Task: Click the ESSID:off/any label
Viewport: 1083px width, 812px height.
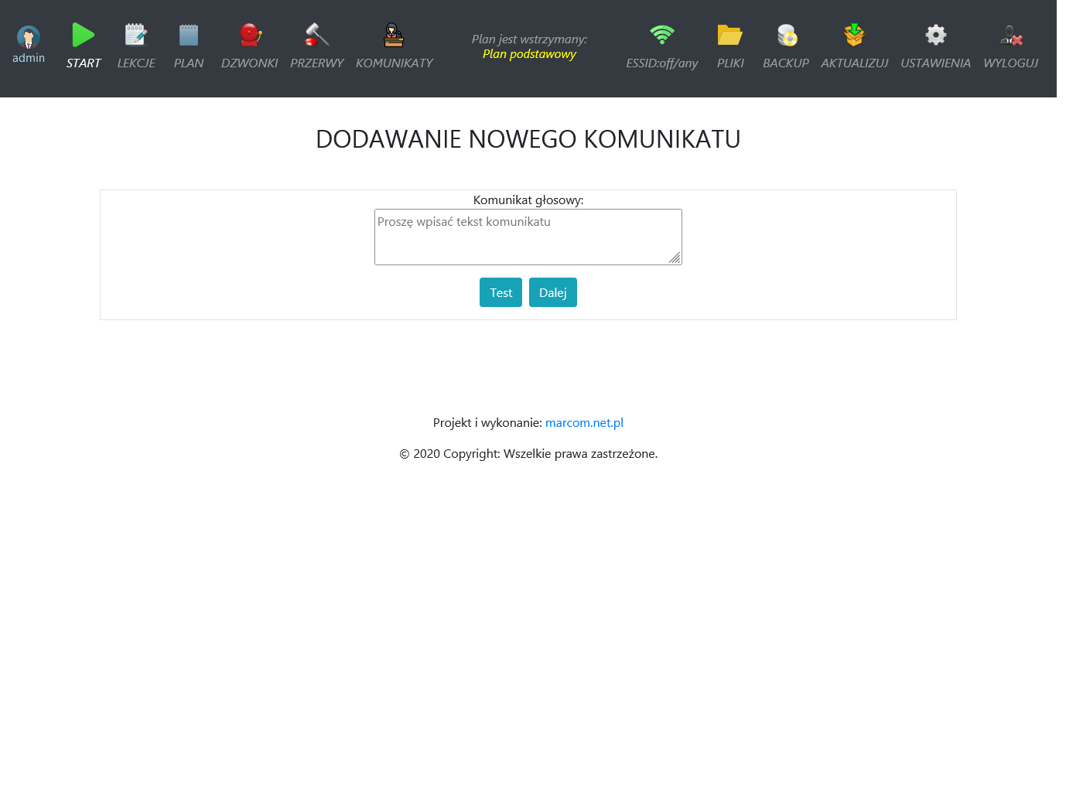Action: [x=662, y=63]
